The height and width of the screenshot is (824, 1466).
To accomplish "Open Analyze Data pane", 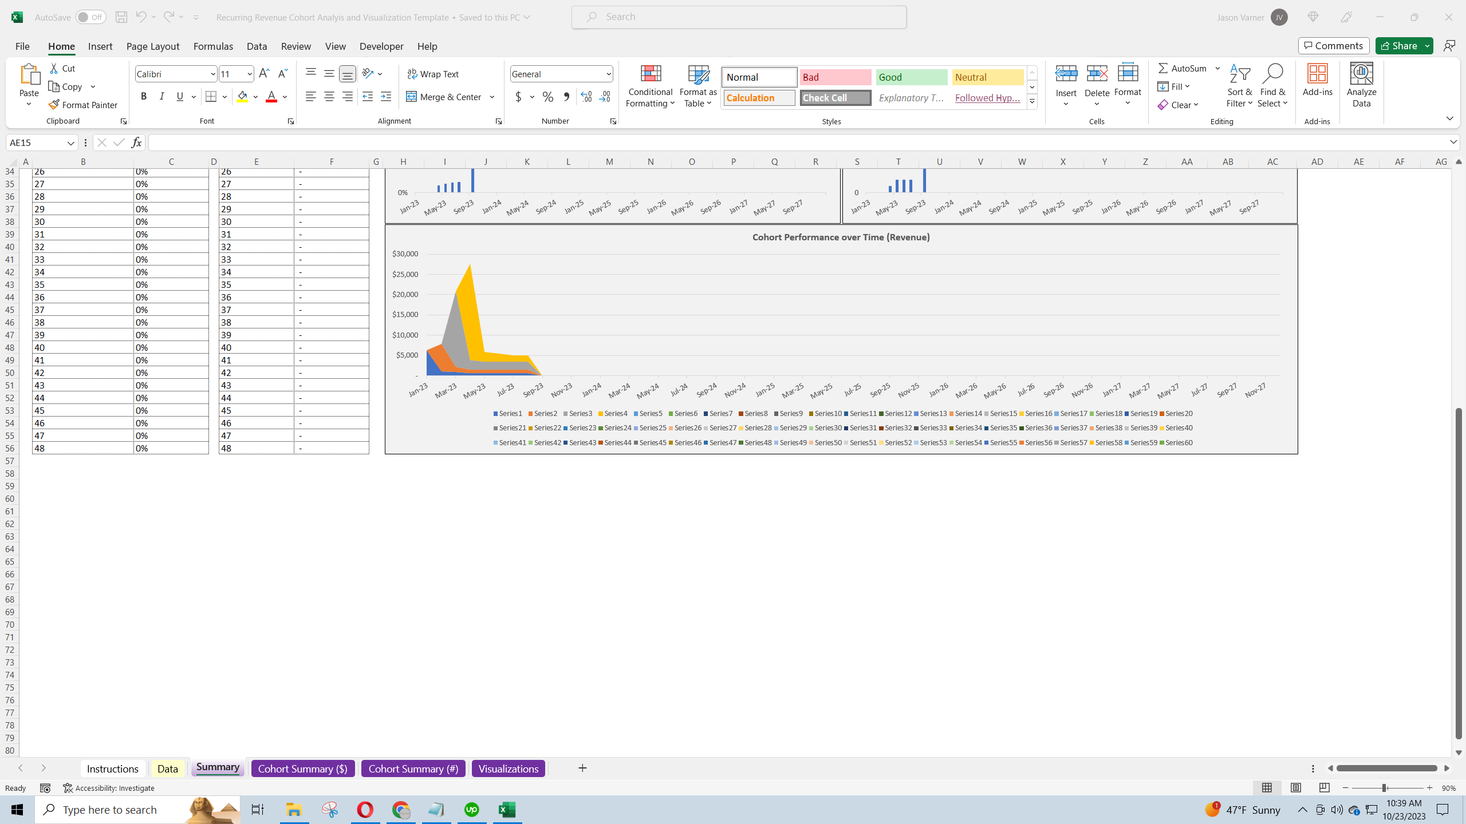I will [1361, 85].
